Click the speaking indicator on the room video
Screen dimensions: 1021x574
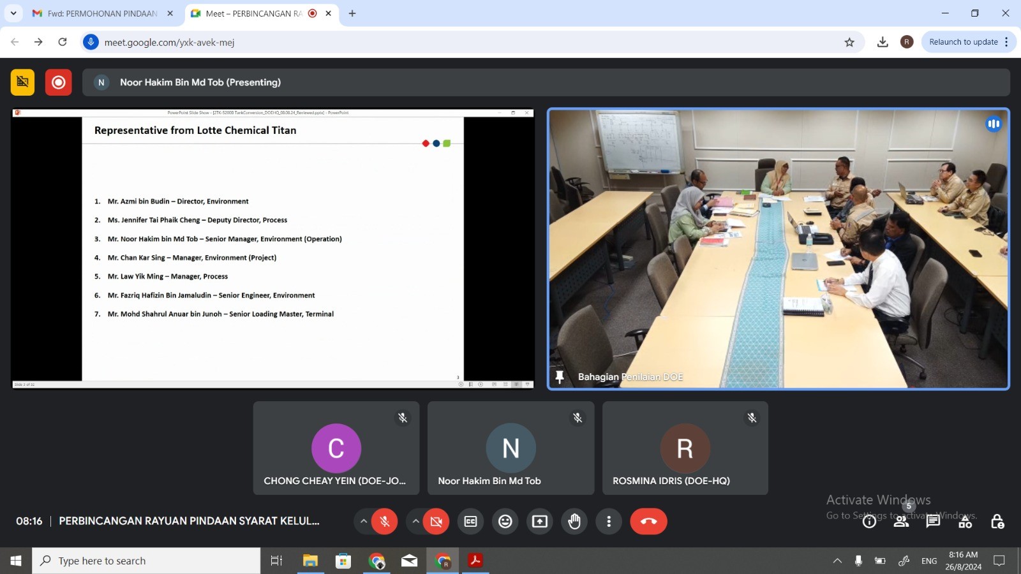coord(993,124)
